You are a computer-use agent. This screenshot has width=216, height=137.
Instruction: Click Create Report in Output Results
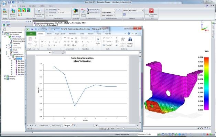tap(83, 12)
